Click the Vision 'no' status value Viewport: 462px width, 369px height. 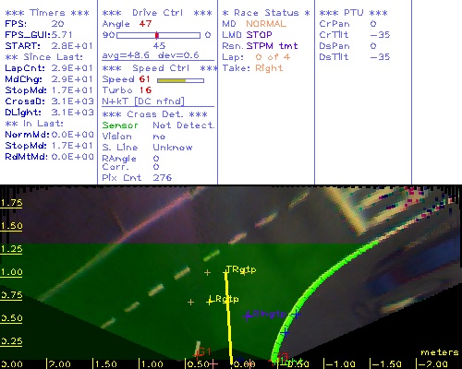click(159, 137)
